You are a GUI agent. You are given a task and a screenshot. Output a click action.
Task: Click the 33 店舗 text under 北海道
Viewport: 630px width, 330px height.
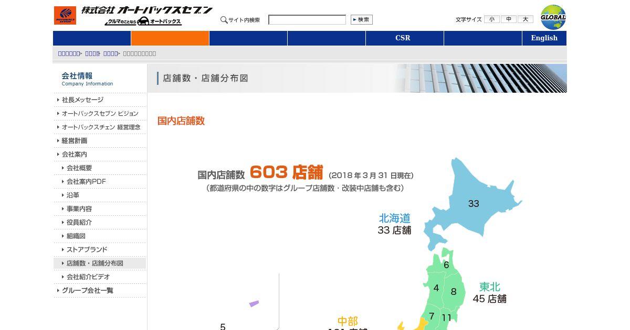click(394, 230)
